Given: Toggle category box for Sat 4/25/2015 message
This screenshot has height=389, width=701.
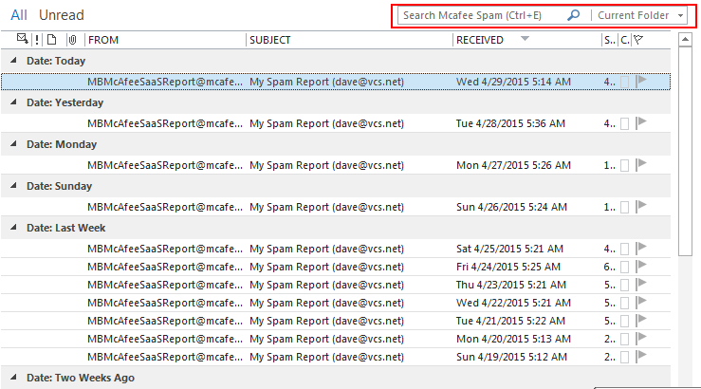Looking at the screenshot, I should point(625,249).
